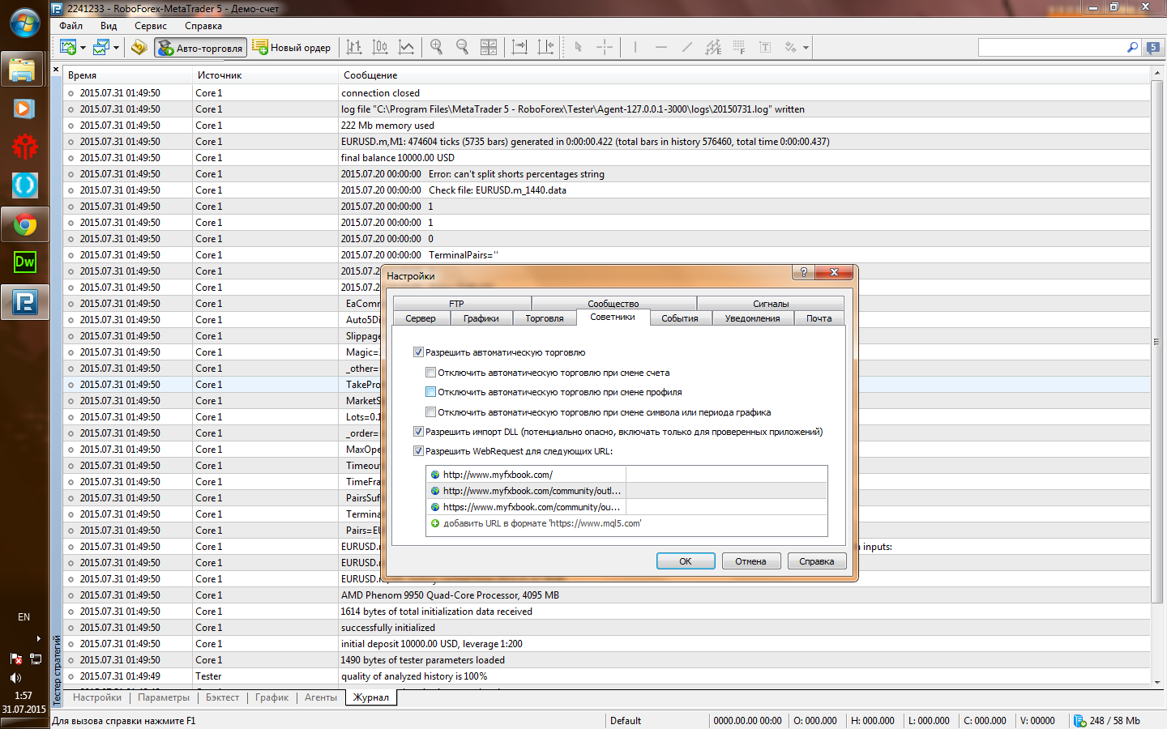The height and width of the screenshot is (729, 1167).
Task: Select the horizontal line tool
Action: [661, 47]
